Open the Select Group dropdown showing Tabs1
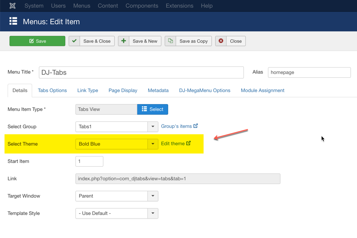 117,127
